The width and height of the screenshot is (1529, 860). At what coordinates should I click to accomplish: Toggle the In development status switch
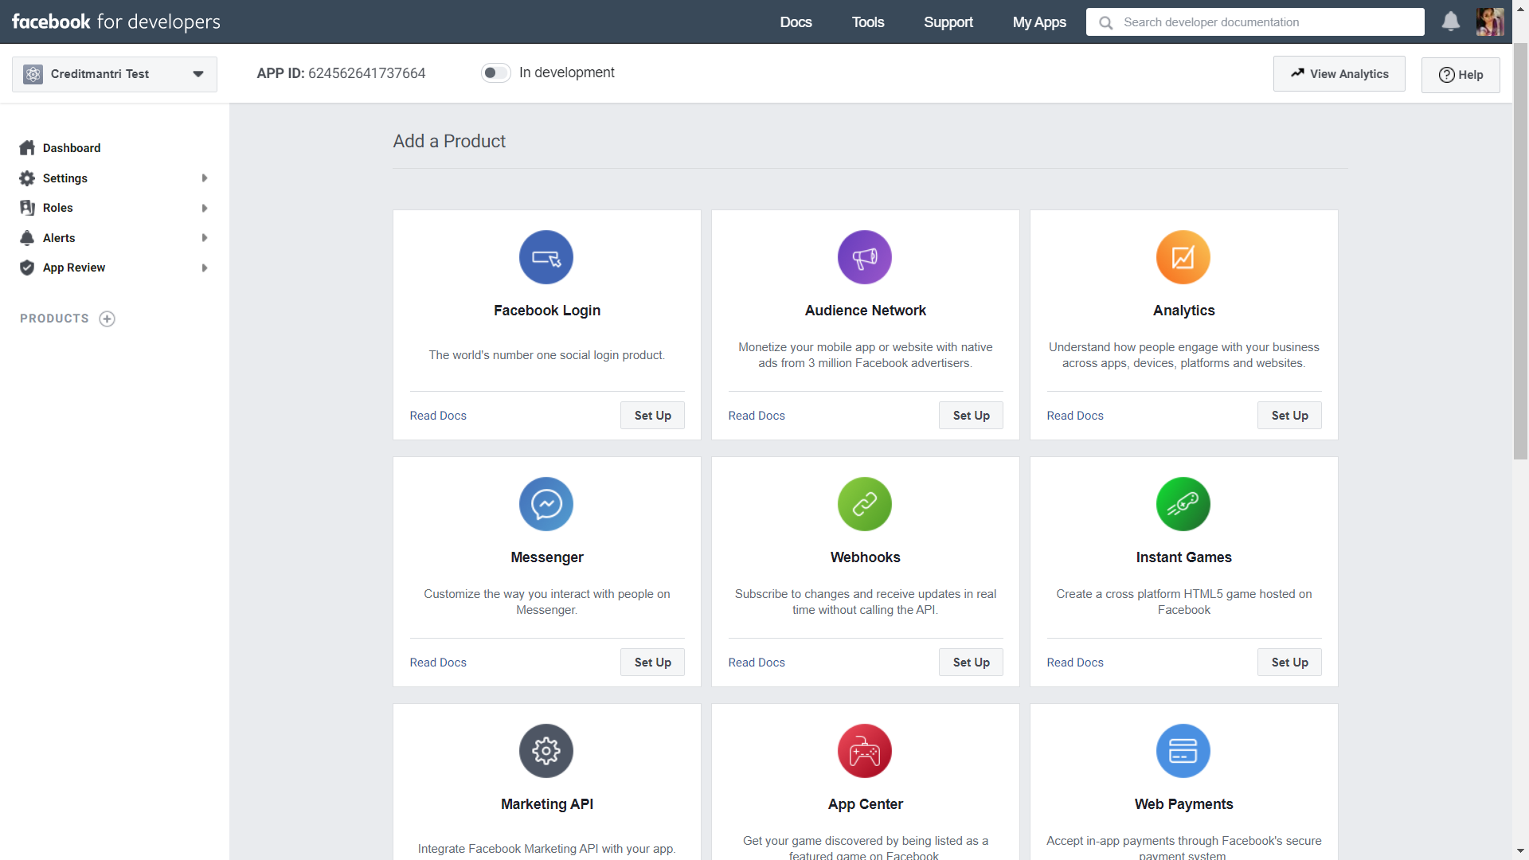(x=495, y=73)
